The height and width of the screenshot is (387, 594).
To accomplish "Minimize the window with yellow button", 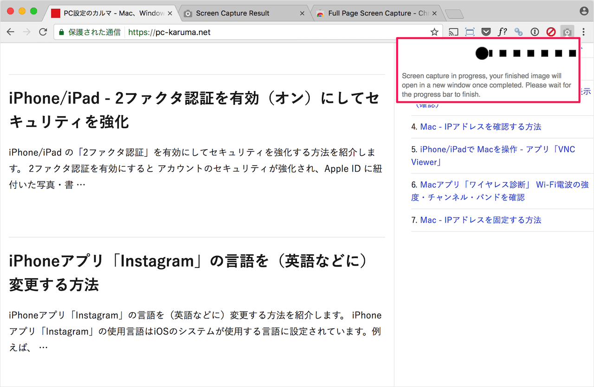I will (22, 11).
